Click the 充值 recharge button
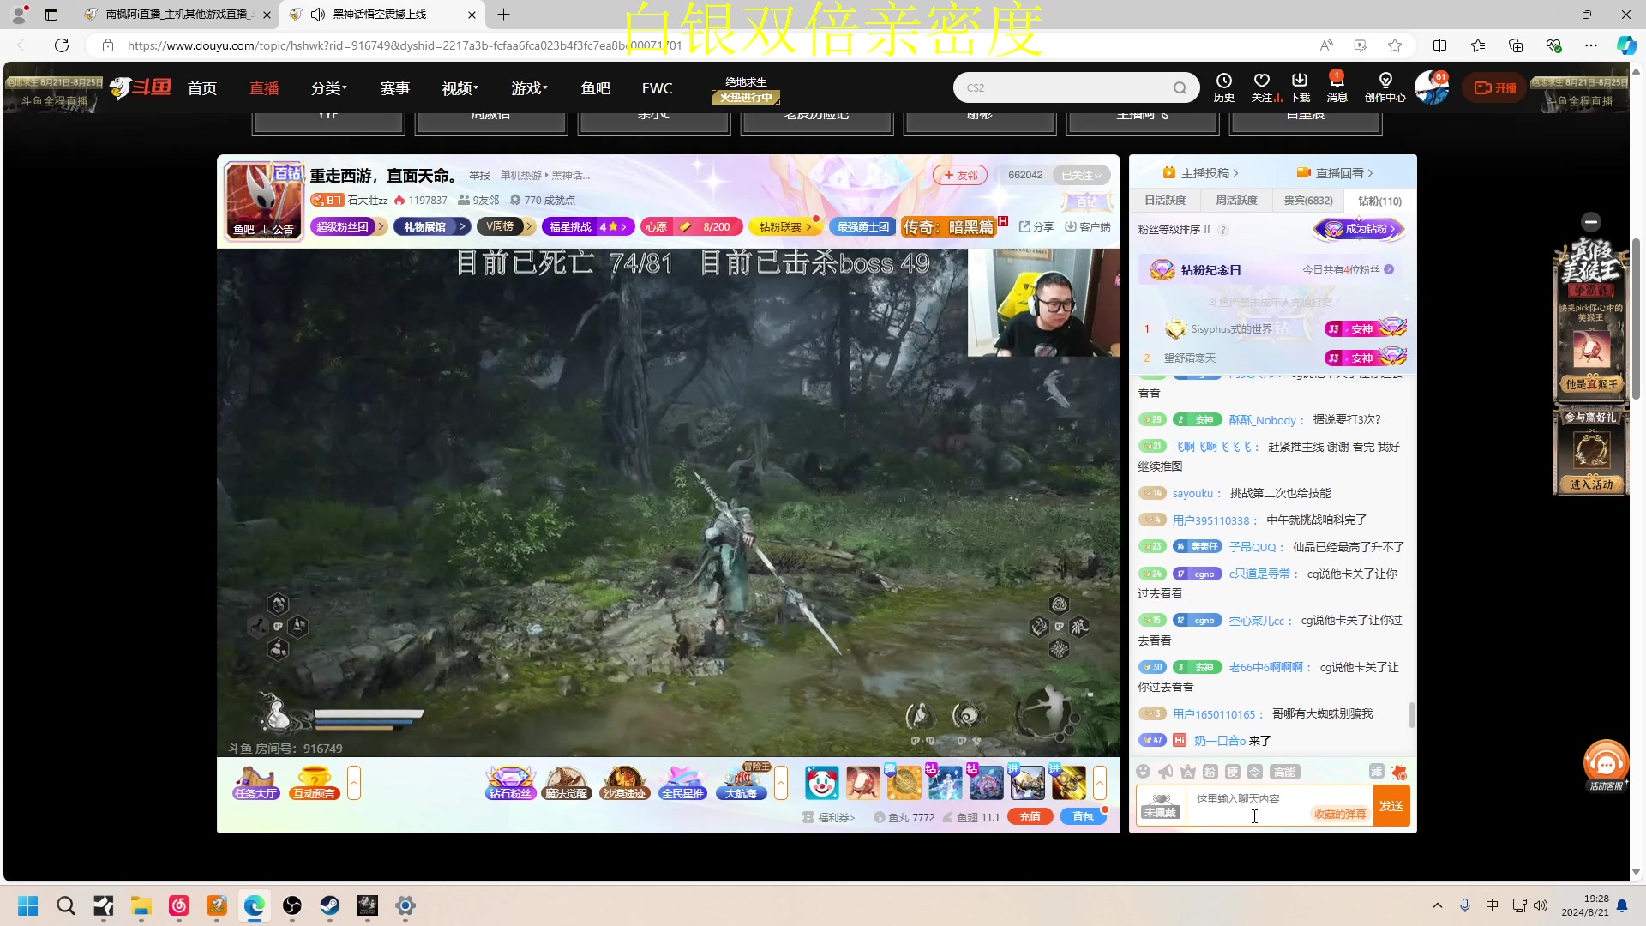Screen dimensions: 1646x926 [x=1030, y=817]
